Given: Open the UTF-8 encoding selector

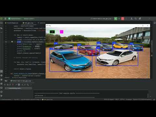Looking at the screenshot, I should [122, 99].
